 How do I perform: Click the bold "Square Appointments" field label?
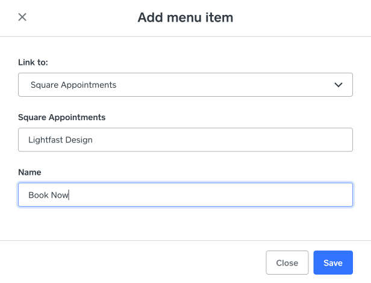61,117
